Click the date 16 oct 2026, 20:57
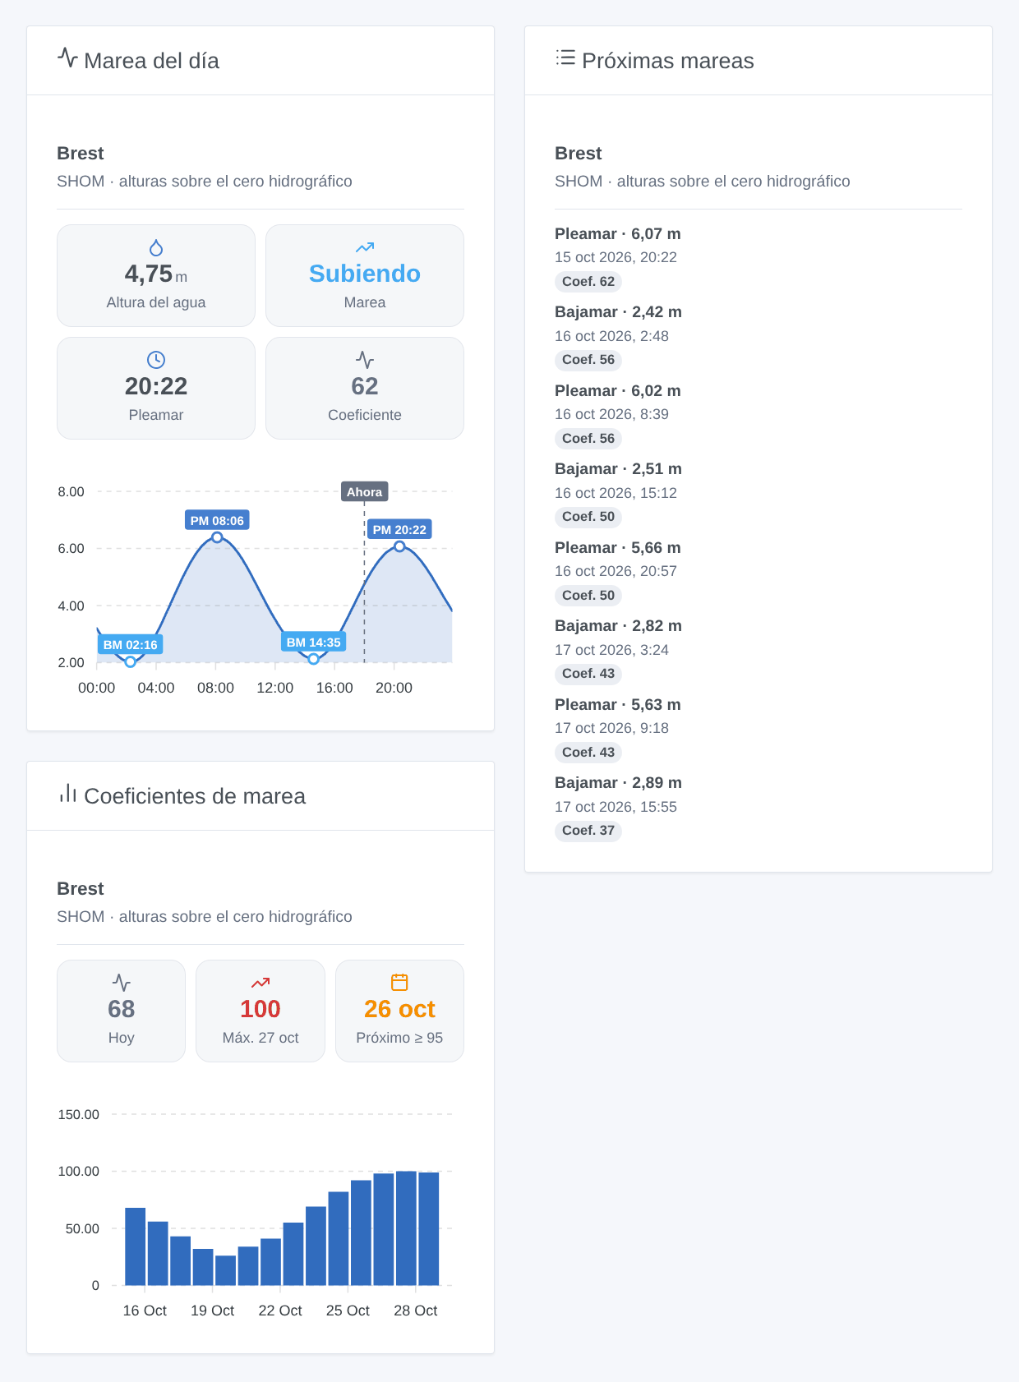The height and width of the screenshot is (1382, 1019). (616, 571)
